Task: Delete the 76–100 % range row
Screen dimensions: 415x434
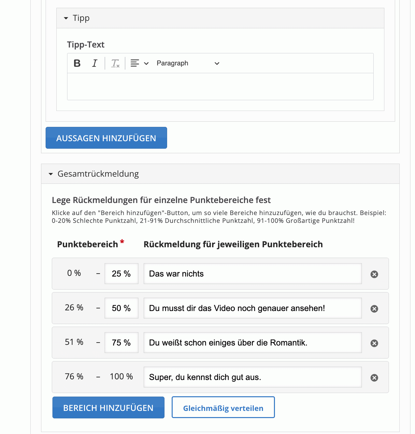Action: 374,378
